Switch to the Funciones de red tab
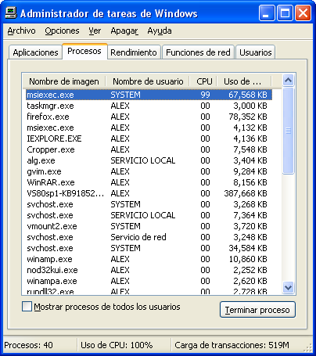 [x=198, y=52]
